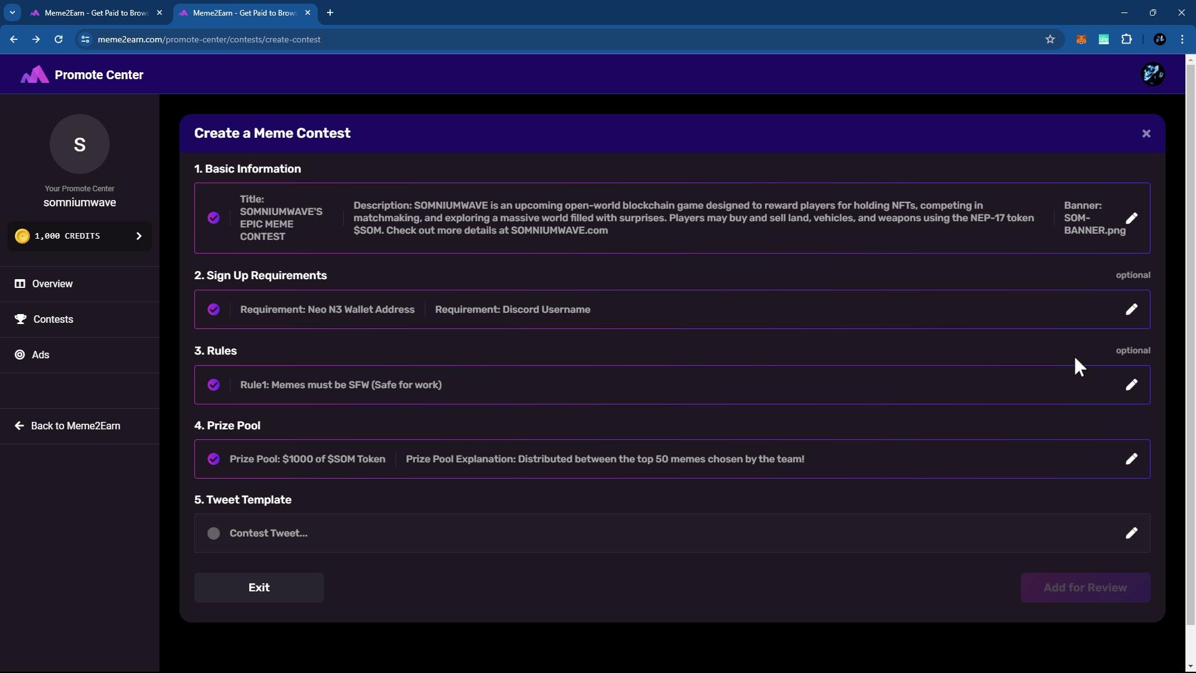Open the Extensions puzzle menu
The width and height of the screenshot is (1196, 673).
point(1127,39)
